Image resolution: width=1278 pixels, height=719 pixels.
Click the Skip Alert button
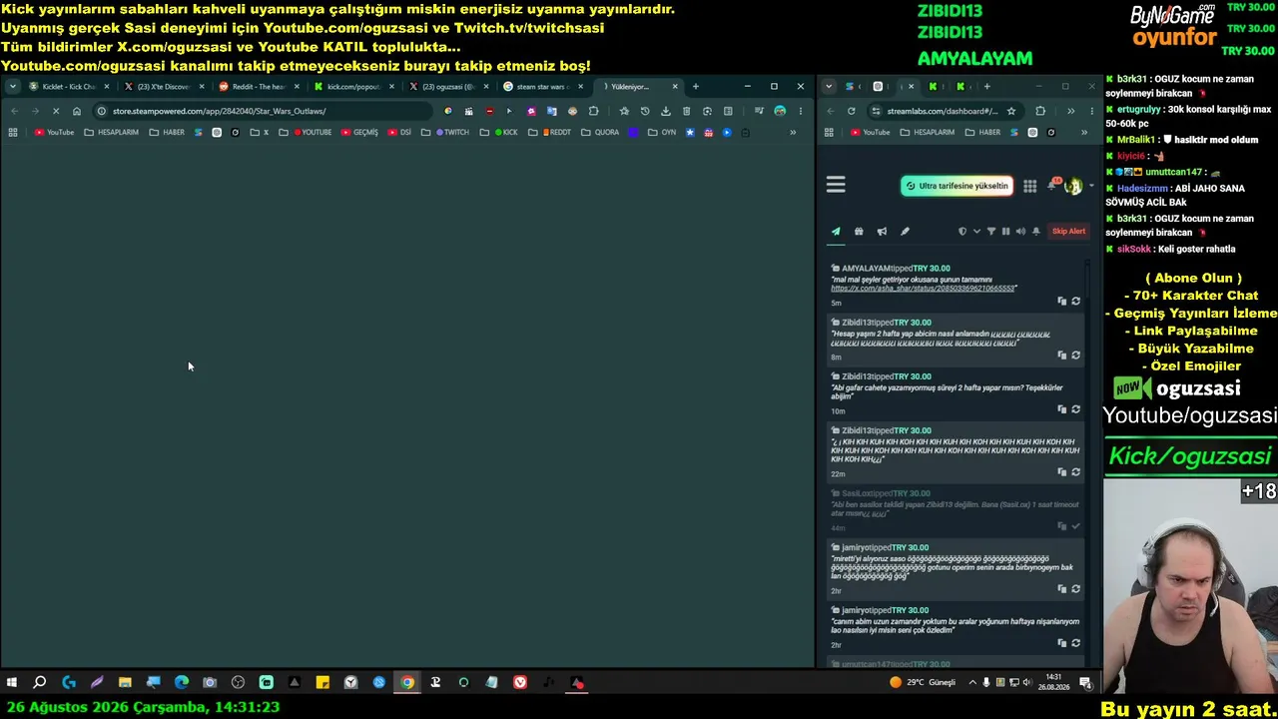[x=1068, y=232]
